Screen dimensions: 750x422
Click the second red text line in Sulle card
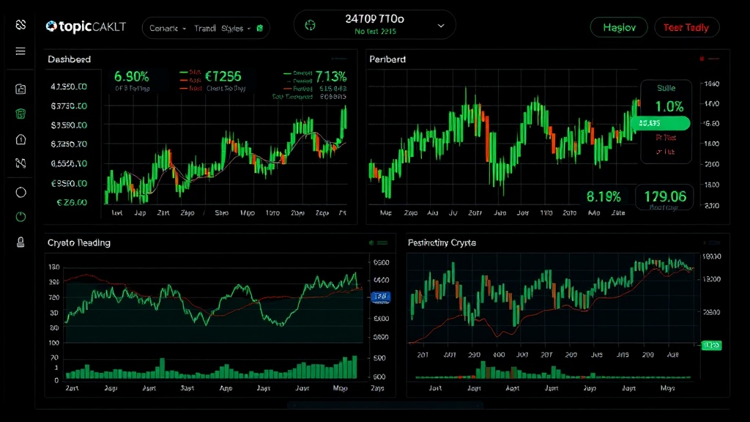coord(665,152)
